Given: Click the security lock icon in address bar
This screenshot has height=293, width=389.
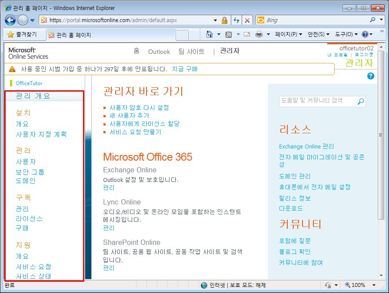Looking at the screenshot, I should 225,20.
